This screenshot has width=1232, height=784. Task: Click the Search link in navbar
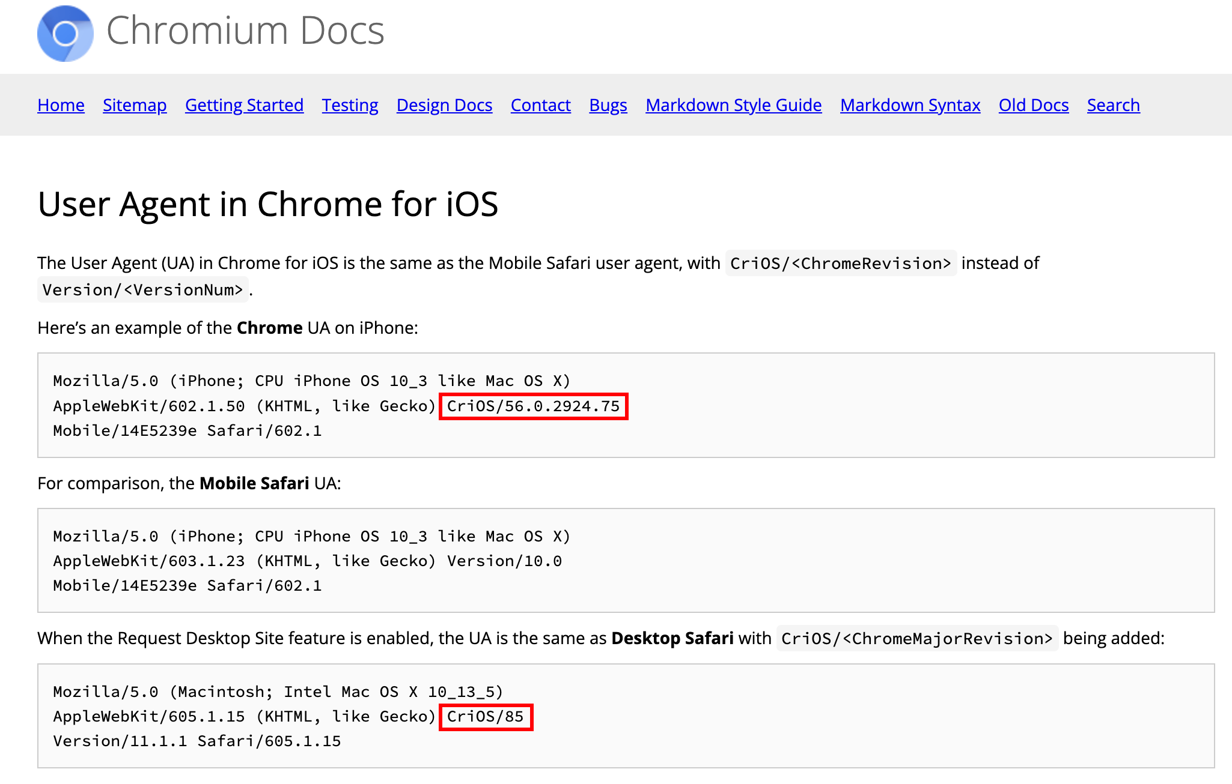1113,105
